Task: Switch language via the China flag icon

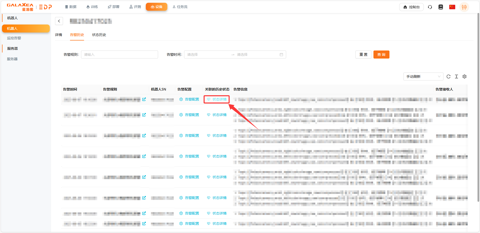Action: (452, 7)
